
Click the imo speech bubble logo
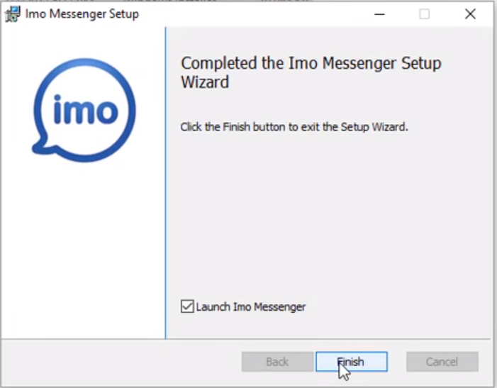tap(84, 111)
